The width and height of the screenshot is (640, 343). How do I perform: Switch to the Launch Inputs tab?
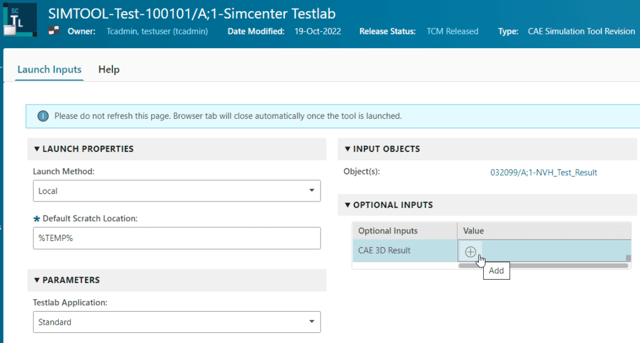pos(49,69)
